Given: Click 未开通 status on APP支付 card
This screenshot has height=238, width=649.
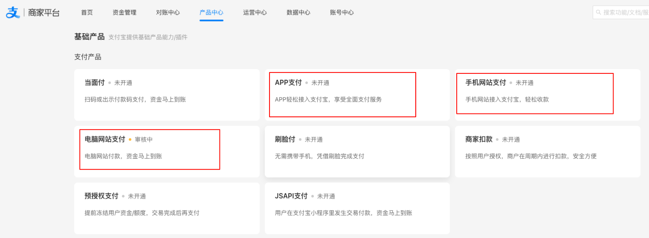Looking at the screenshot, I should 320,83.
